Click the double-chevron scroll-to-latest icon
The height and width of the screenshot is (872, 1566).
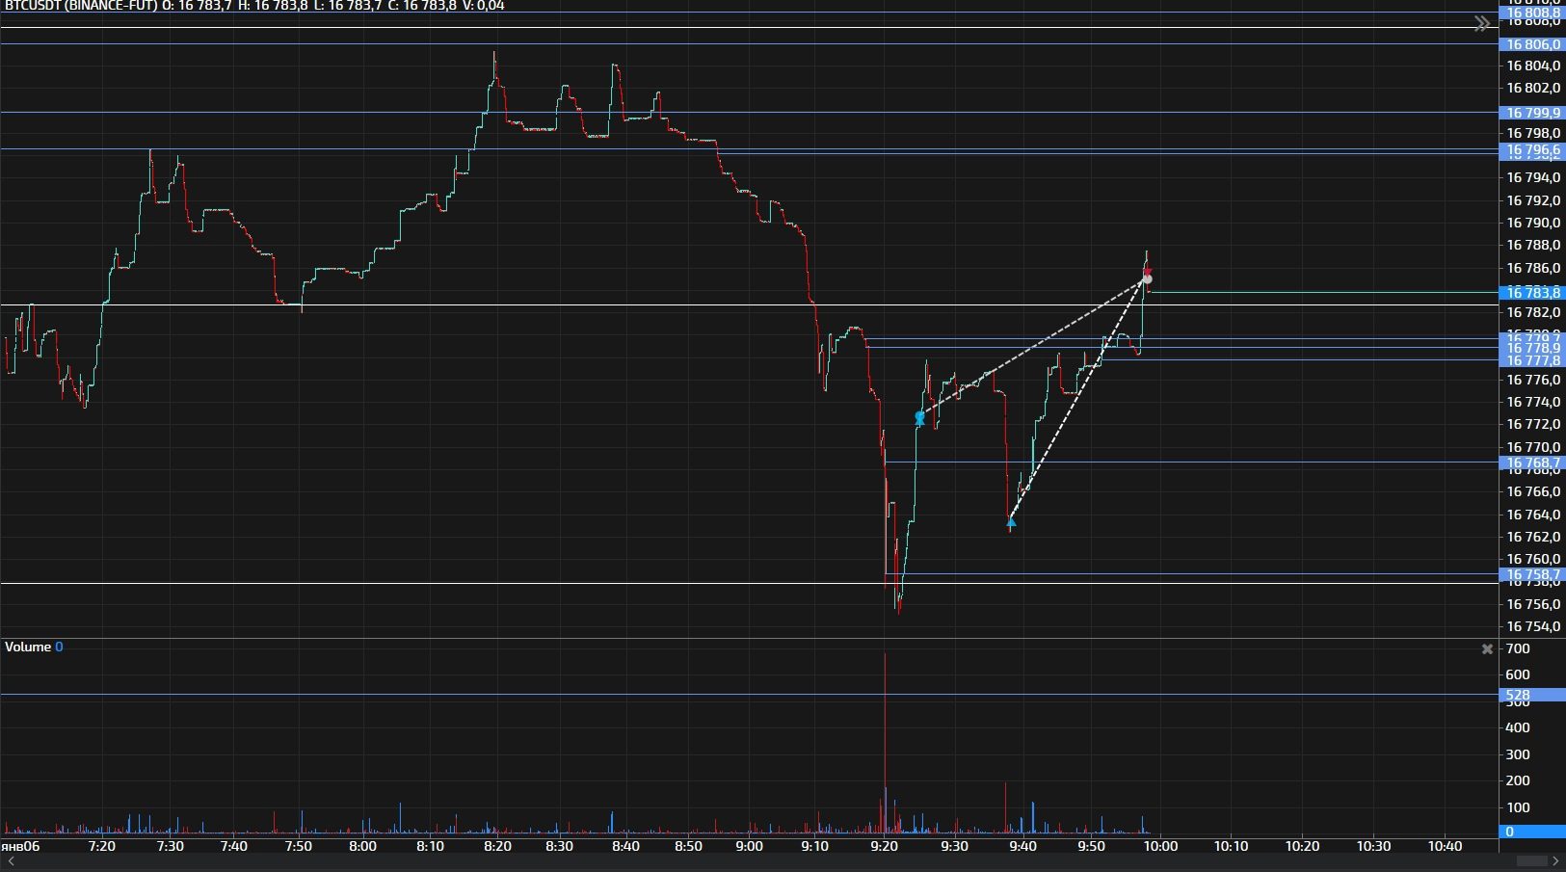point(1481,24)
